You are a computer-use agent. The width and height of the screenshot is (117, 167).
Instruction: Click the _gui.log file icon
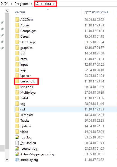17,137
